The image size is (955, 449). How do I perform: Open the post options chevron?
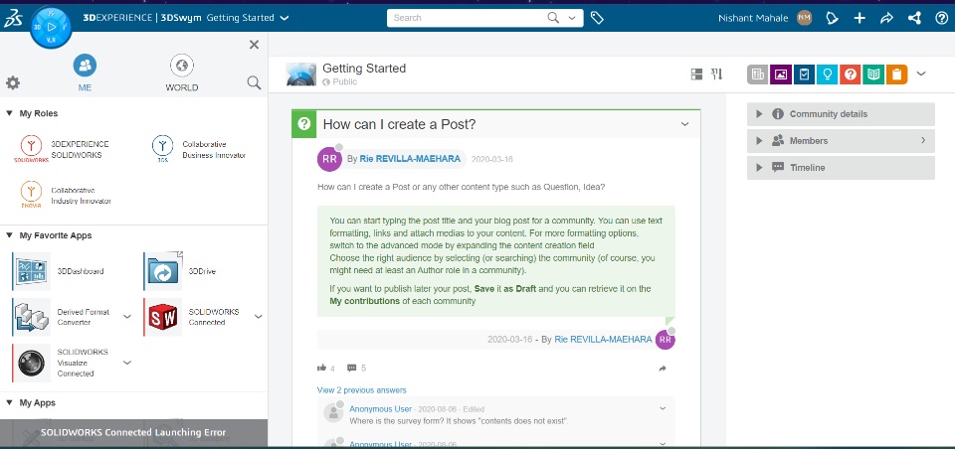pyautogui.click(x=684, y=124)
